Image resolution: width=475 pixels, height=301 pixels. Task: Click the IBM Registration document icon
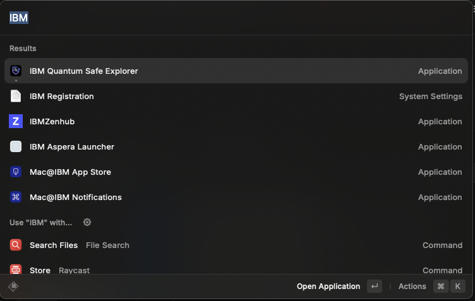pyautogui.click(x=16, y=97)
